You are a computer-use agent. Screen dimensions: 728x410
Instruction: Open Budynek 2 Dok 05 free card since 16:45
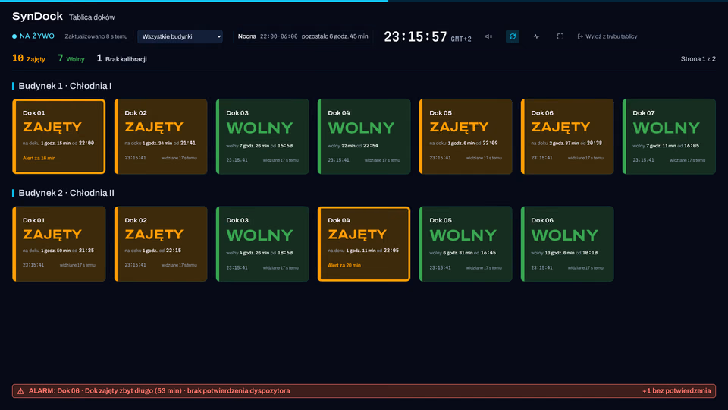coord(466,244)
